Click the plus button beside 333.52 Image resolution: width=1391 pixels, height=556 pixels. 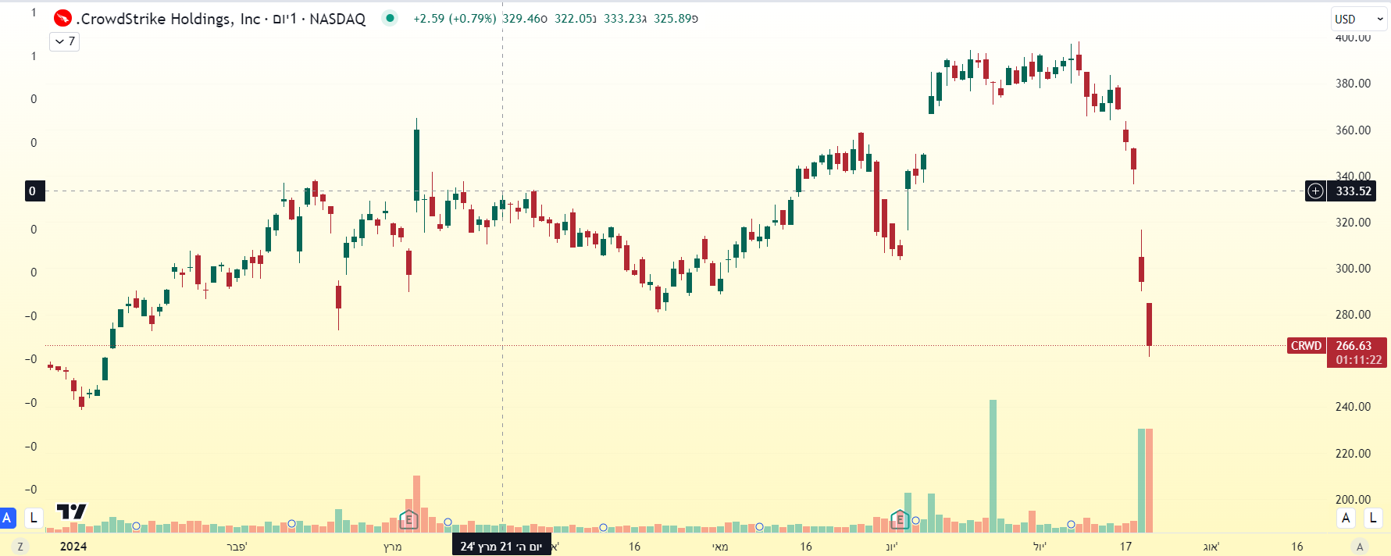(x=1315, y=191)
